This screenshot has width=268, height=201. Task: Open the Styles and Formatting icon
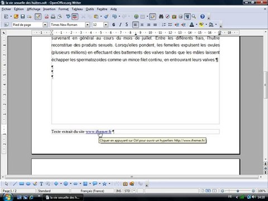pyautogui.click(x=6, y=25)
